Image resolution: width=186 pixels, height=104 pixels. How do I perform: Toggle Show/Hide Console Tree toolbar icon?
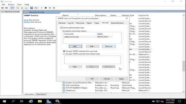pyautogui.click(x=12, y=8)
